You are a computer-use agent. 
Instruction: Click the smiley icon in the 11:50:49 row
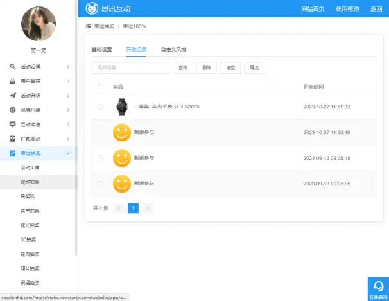tap(122, 132)
